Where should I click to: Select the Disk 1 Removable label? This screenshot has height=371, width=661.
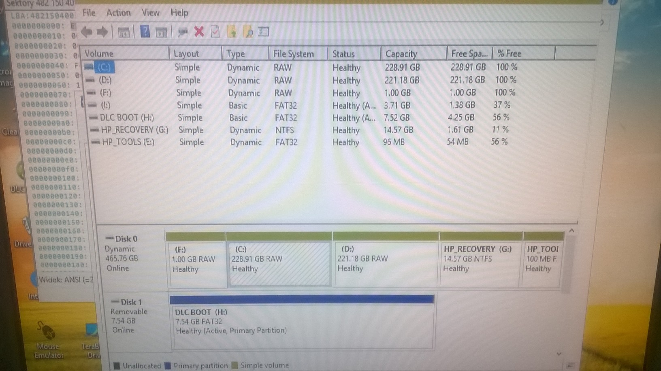tap(136, 321)
